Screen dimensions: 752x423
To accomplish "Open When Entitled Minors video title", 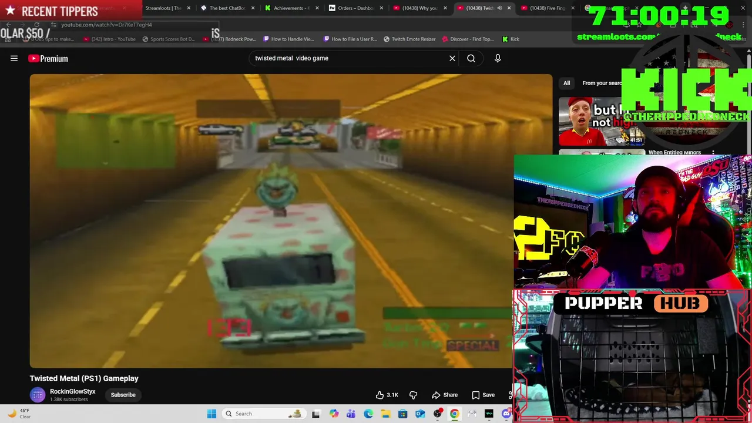I will (674, 153).
